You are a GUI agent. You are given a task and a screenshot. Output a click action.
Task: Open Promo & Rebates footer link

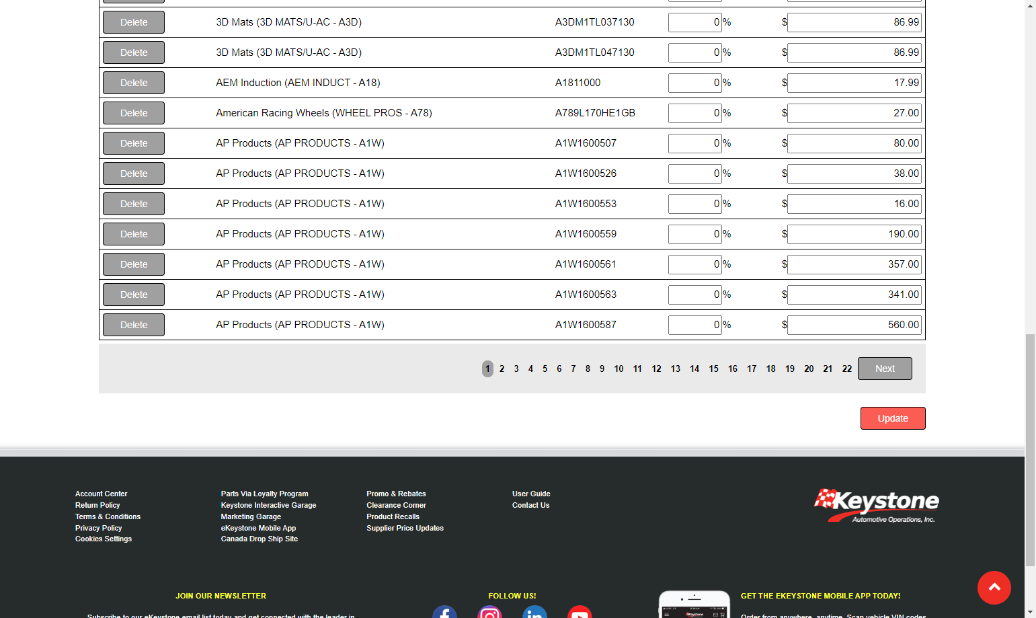396,494
